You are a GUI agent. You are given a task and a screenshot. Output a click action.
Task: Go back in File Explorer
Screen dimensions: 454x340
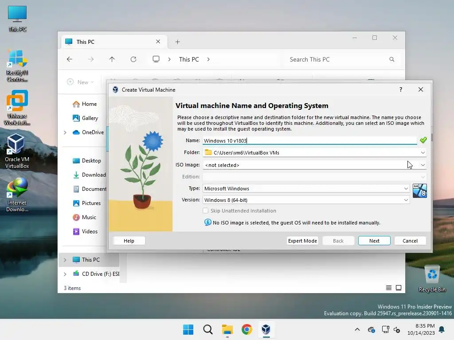[x=70, y=59]
